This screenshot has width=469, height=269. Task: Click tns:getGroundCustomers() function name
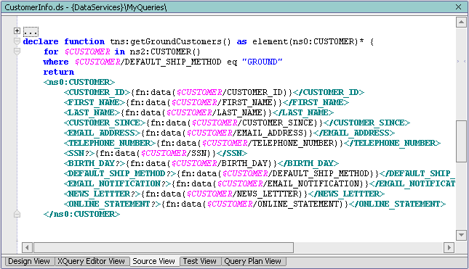click(170, 41)
